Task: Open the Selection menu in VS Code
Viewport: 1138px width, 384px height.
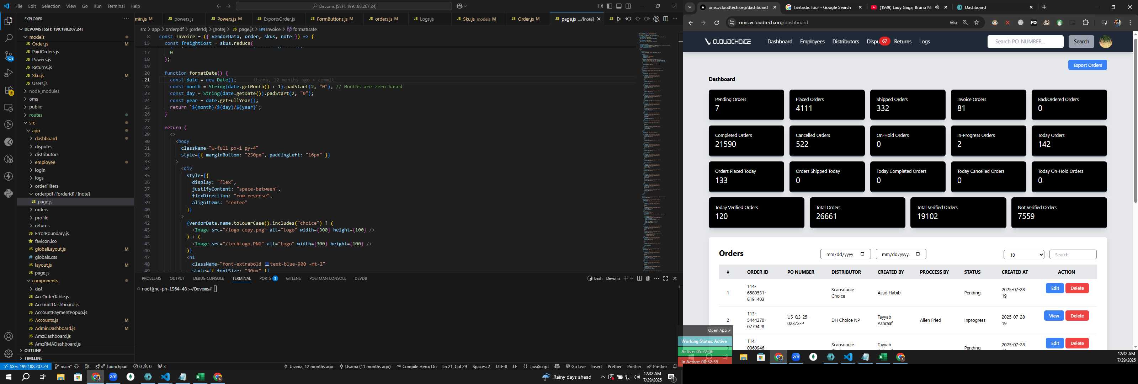Action: [51, 6]
